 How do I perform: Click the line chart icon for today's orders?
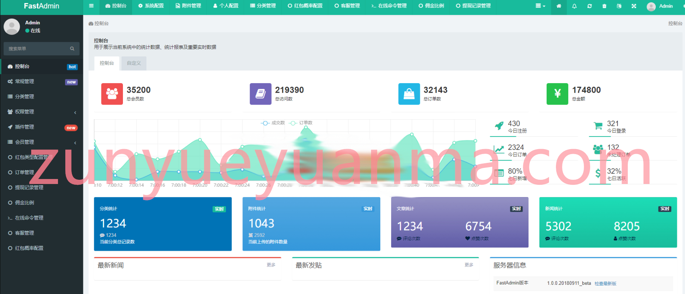[x=499, y=149]
